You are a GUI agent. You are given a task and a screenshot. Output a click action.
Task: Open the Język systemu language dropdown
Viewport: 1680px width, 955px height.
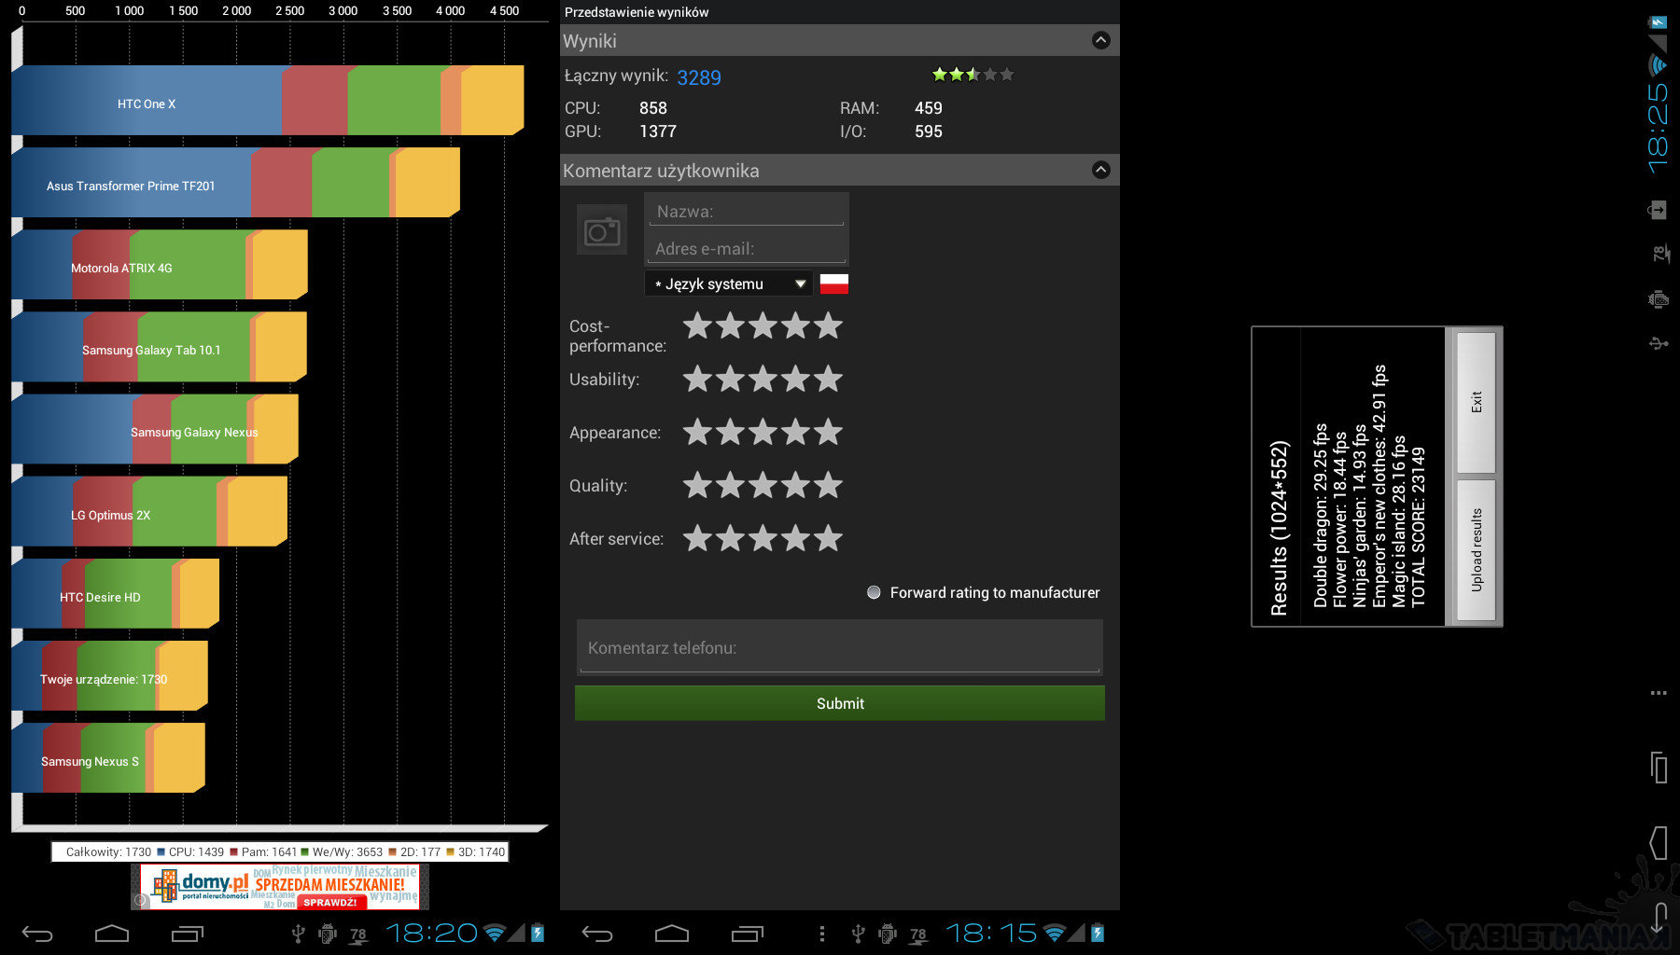pos(728,284)
